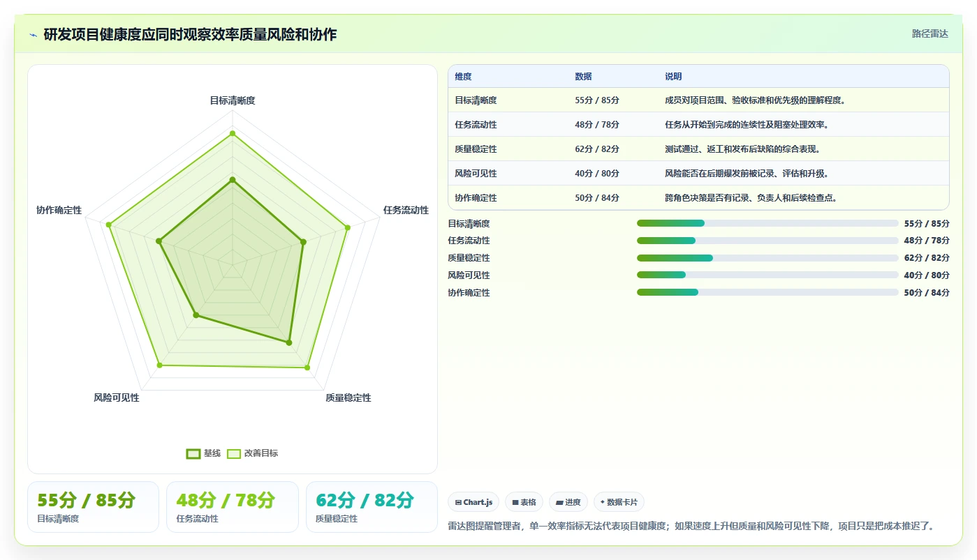Click the 目标清晰度 radar axis label

[x=233, y=100]
